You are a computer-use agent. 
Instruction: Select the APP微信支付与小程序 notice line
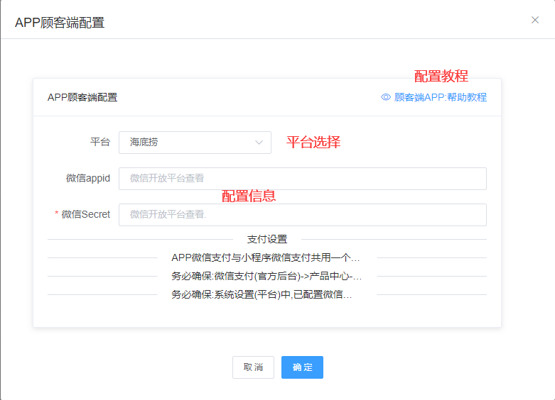point(266,258)
